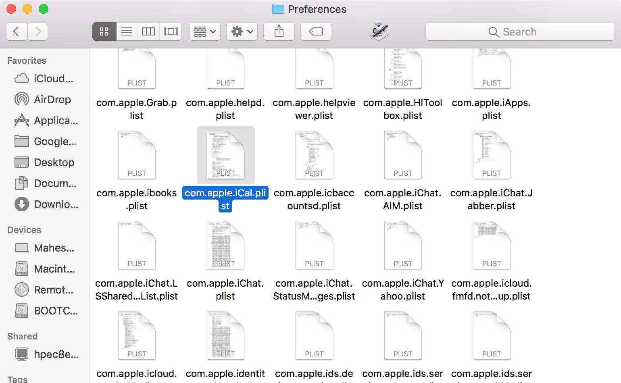The width and height of the screenshot is (621, 383).
Task: Select the com.apple.iChat.plist file icon
Action: [x=225, y=245]
